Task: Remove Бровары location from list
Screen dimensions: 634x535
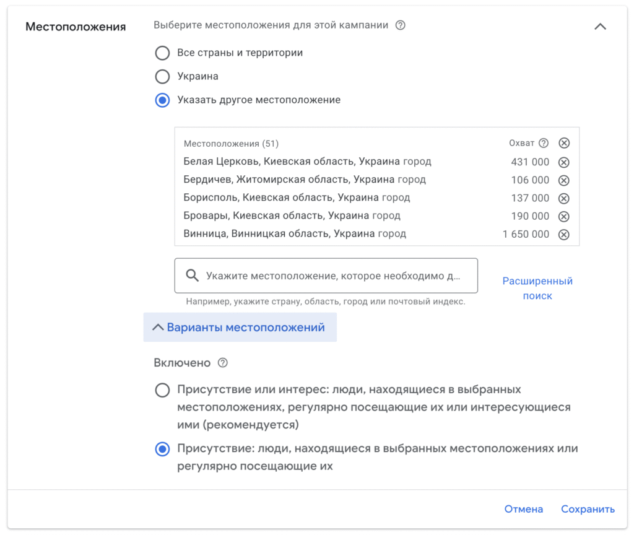Action: 564,216
